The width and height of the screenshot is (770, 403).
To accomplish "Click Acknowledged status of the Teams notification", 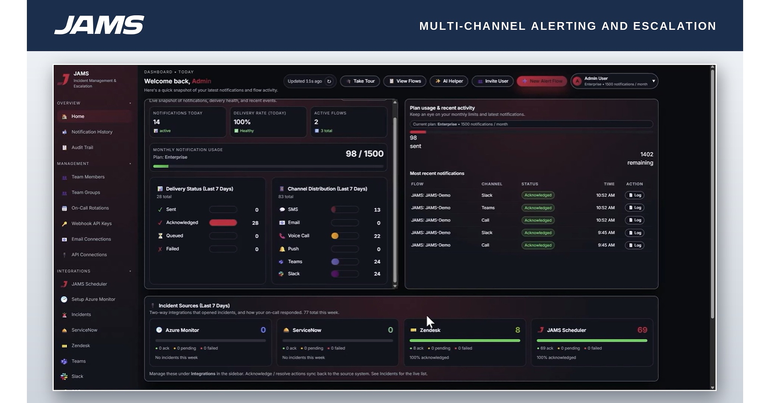I will pos(538,208).
